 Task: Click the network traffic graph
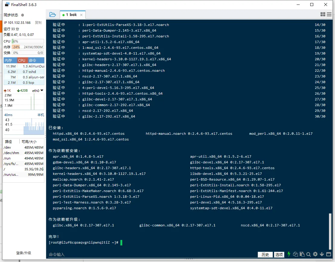[x=24, y=102]
